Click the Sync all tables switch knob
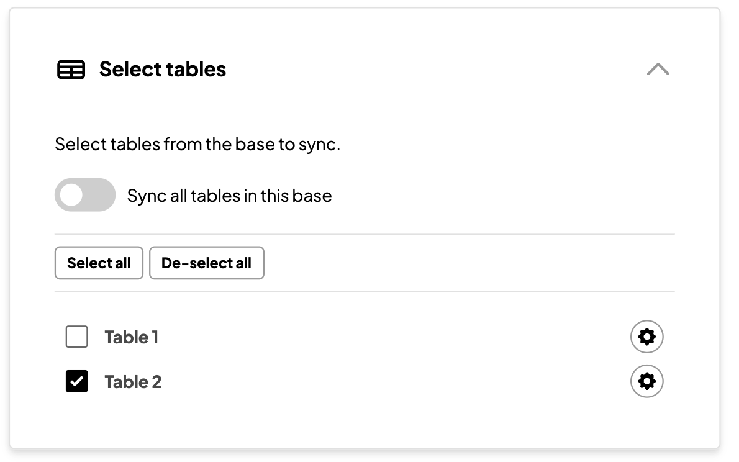The height and width of the screenshot is (462, 739). [x=73, y=194]
